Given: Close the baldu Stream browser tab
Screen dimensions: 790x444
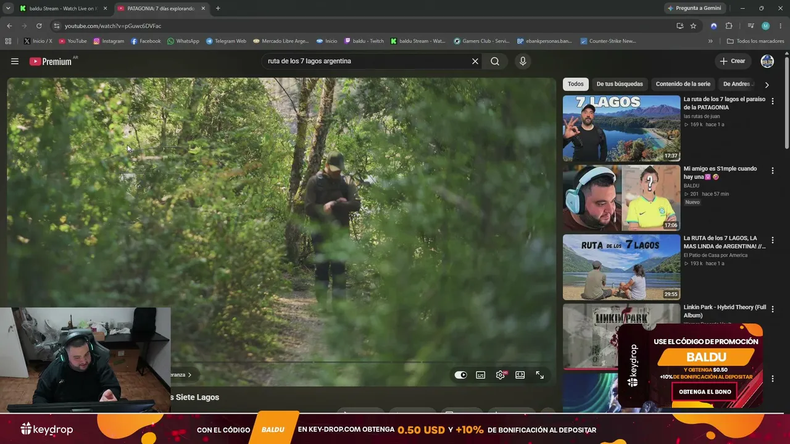Looking at the screenshot, I should click(105, 9).
